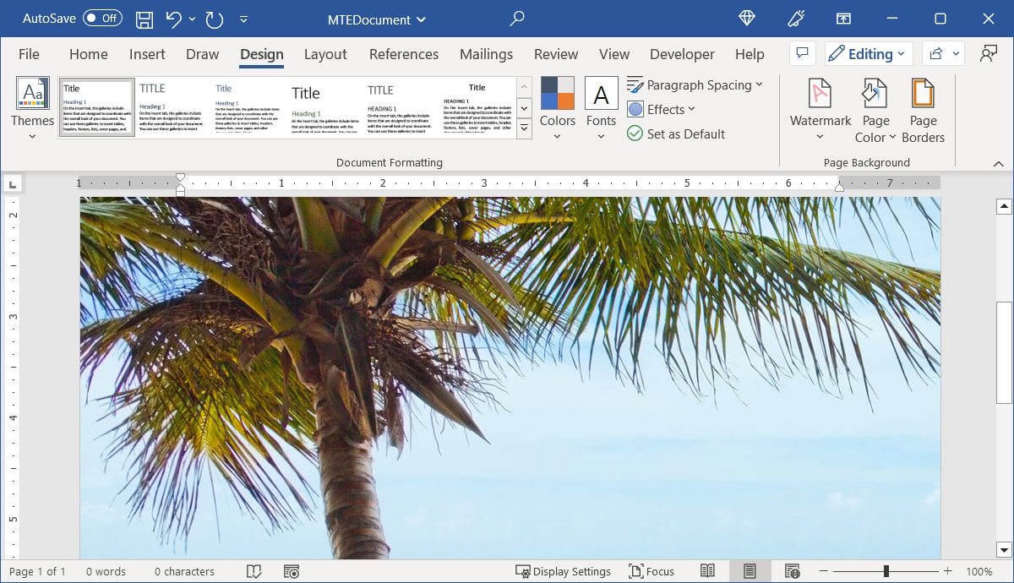Open the Page Borders dialog
This screenshot has width=1014, height=583.
tap(923, 108)
